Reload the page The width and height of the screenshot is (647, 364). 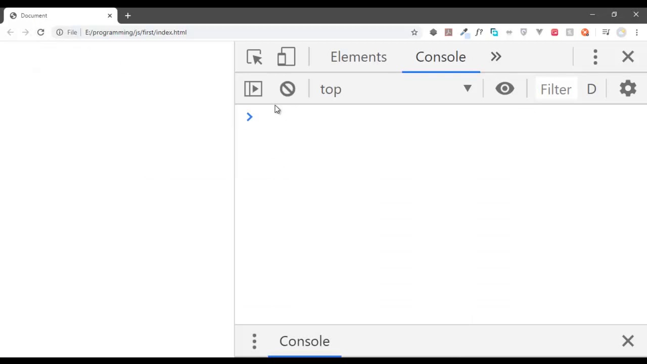[40, 32]
